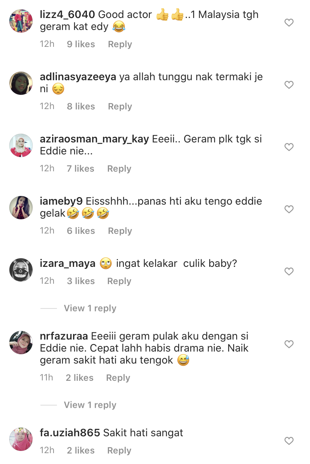Tap the heart on iameby9's comment

tap(289, 210)
